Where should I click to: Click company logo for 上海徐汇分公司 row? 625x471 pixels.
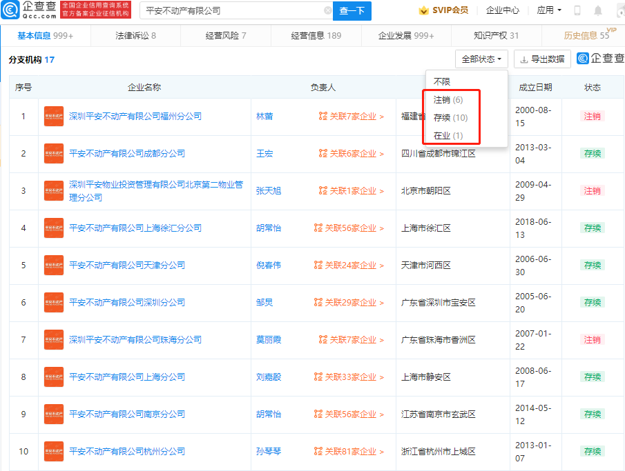point(54,228)
